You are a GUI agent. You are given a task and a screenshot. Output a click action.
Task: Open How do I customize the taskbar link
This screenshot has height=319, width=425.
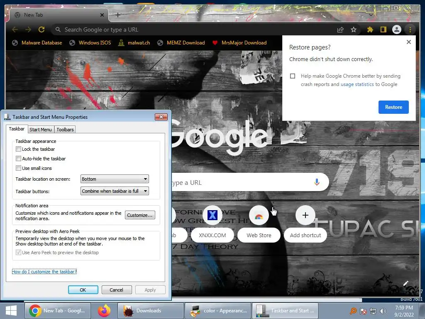(44, 272)
